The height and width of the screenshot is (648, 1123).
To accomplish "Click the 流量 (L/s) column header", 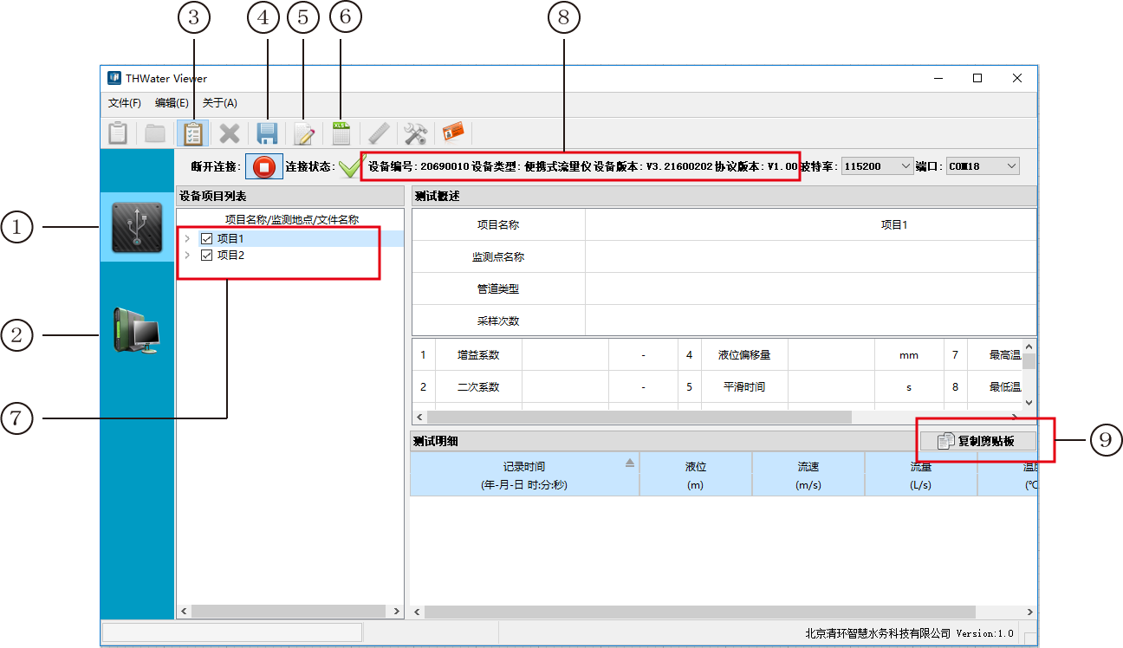I will (x=921, y=475).
